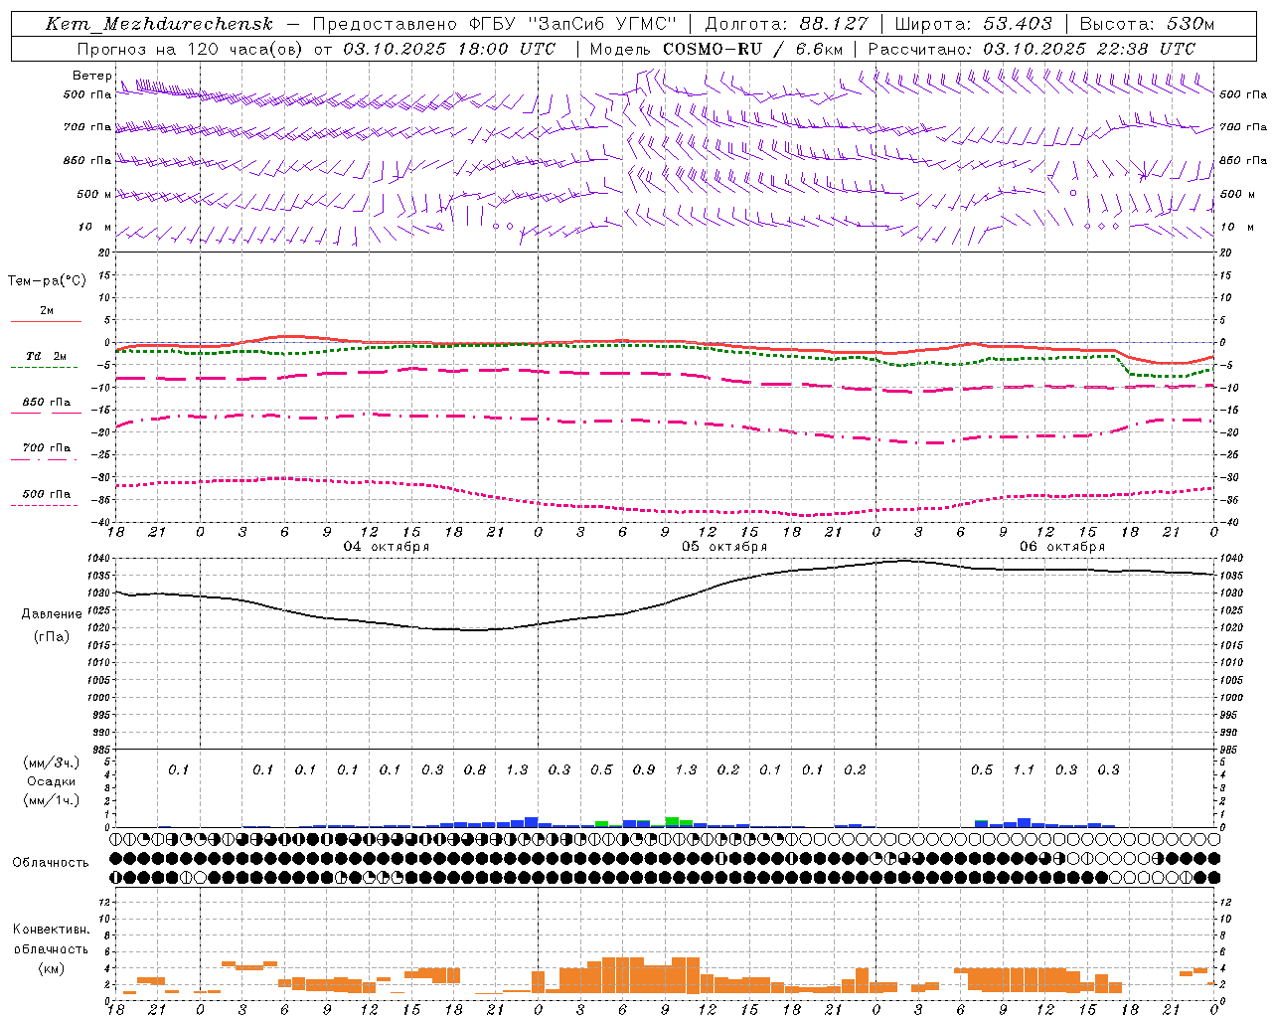Click the 'Осадки' precipitation label
This screenshot has height=1018, width=1272.
(52, 781)
